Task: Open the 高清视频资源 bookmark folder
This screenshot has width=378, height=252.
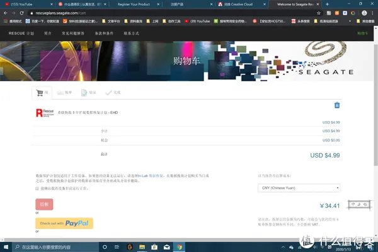Action: 326,21
